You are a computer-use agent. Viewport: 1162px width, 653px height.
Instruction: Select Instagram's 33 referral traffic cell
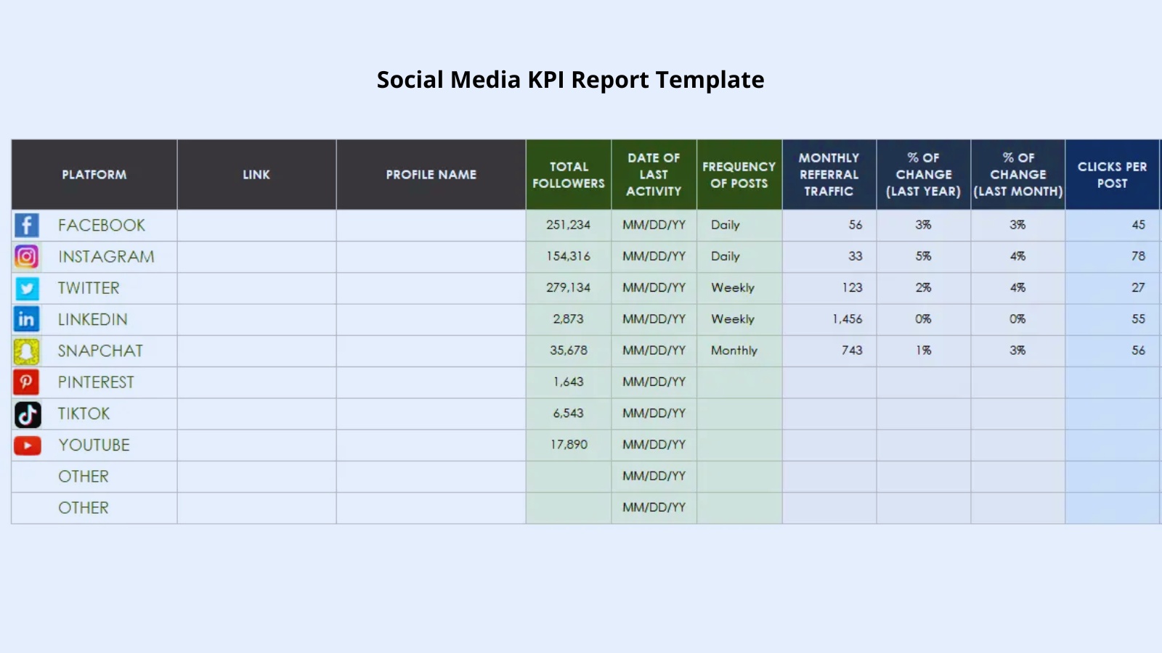click(829, 257)
